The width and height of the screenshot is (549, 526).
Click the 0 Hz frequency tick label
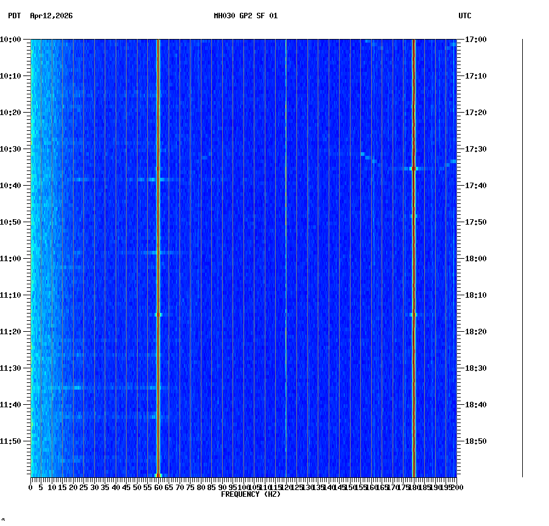point(29,487)
